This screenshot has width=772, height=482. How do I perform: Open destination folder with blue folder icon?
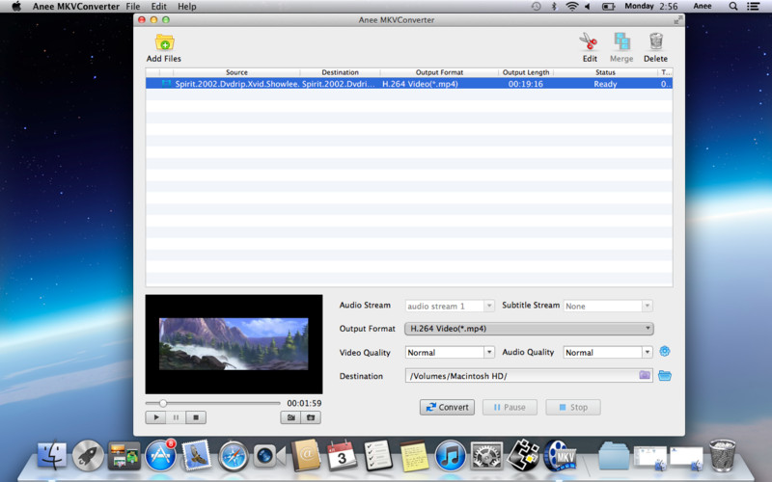(x=665, y=375)
